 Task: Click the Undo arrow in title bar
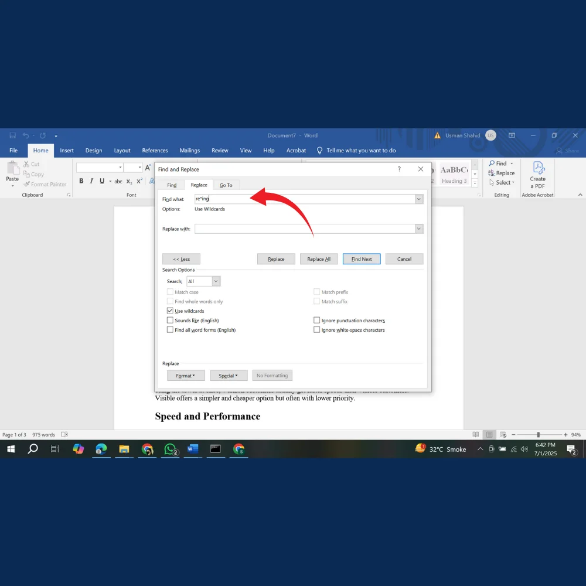[26, 135]
